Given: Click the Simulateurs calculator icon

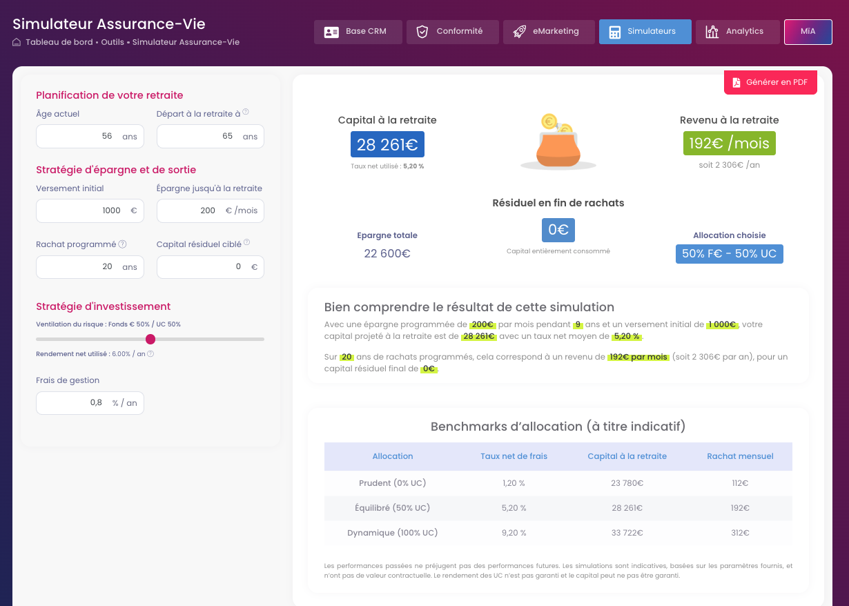Looking at the screenshot, I should point(614,32).
